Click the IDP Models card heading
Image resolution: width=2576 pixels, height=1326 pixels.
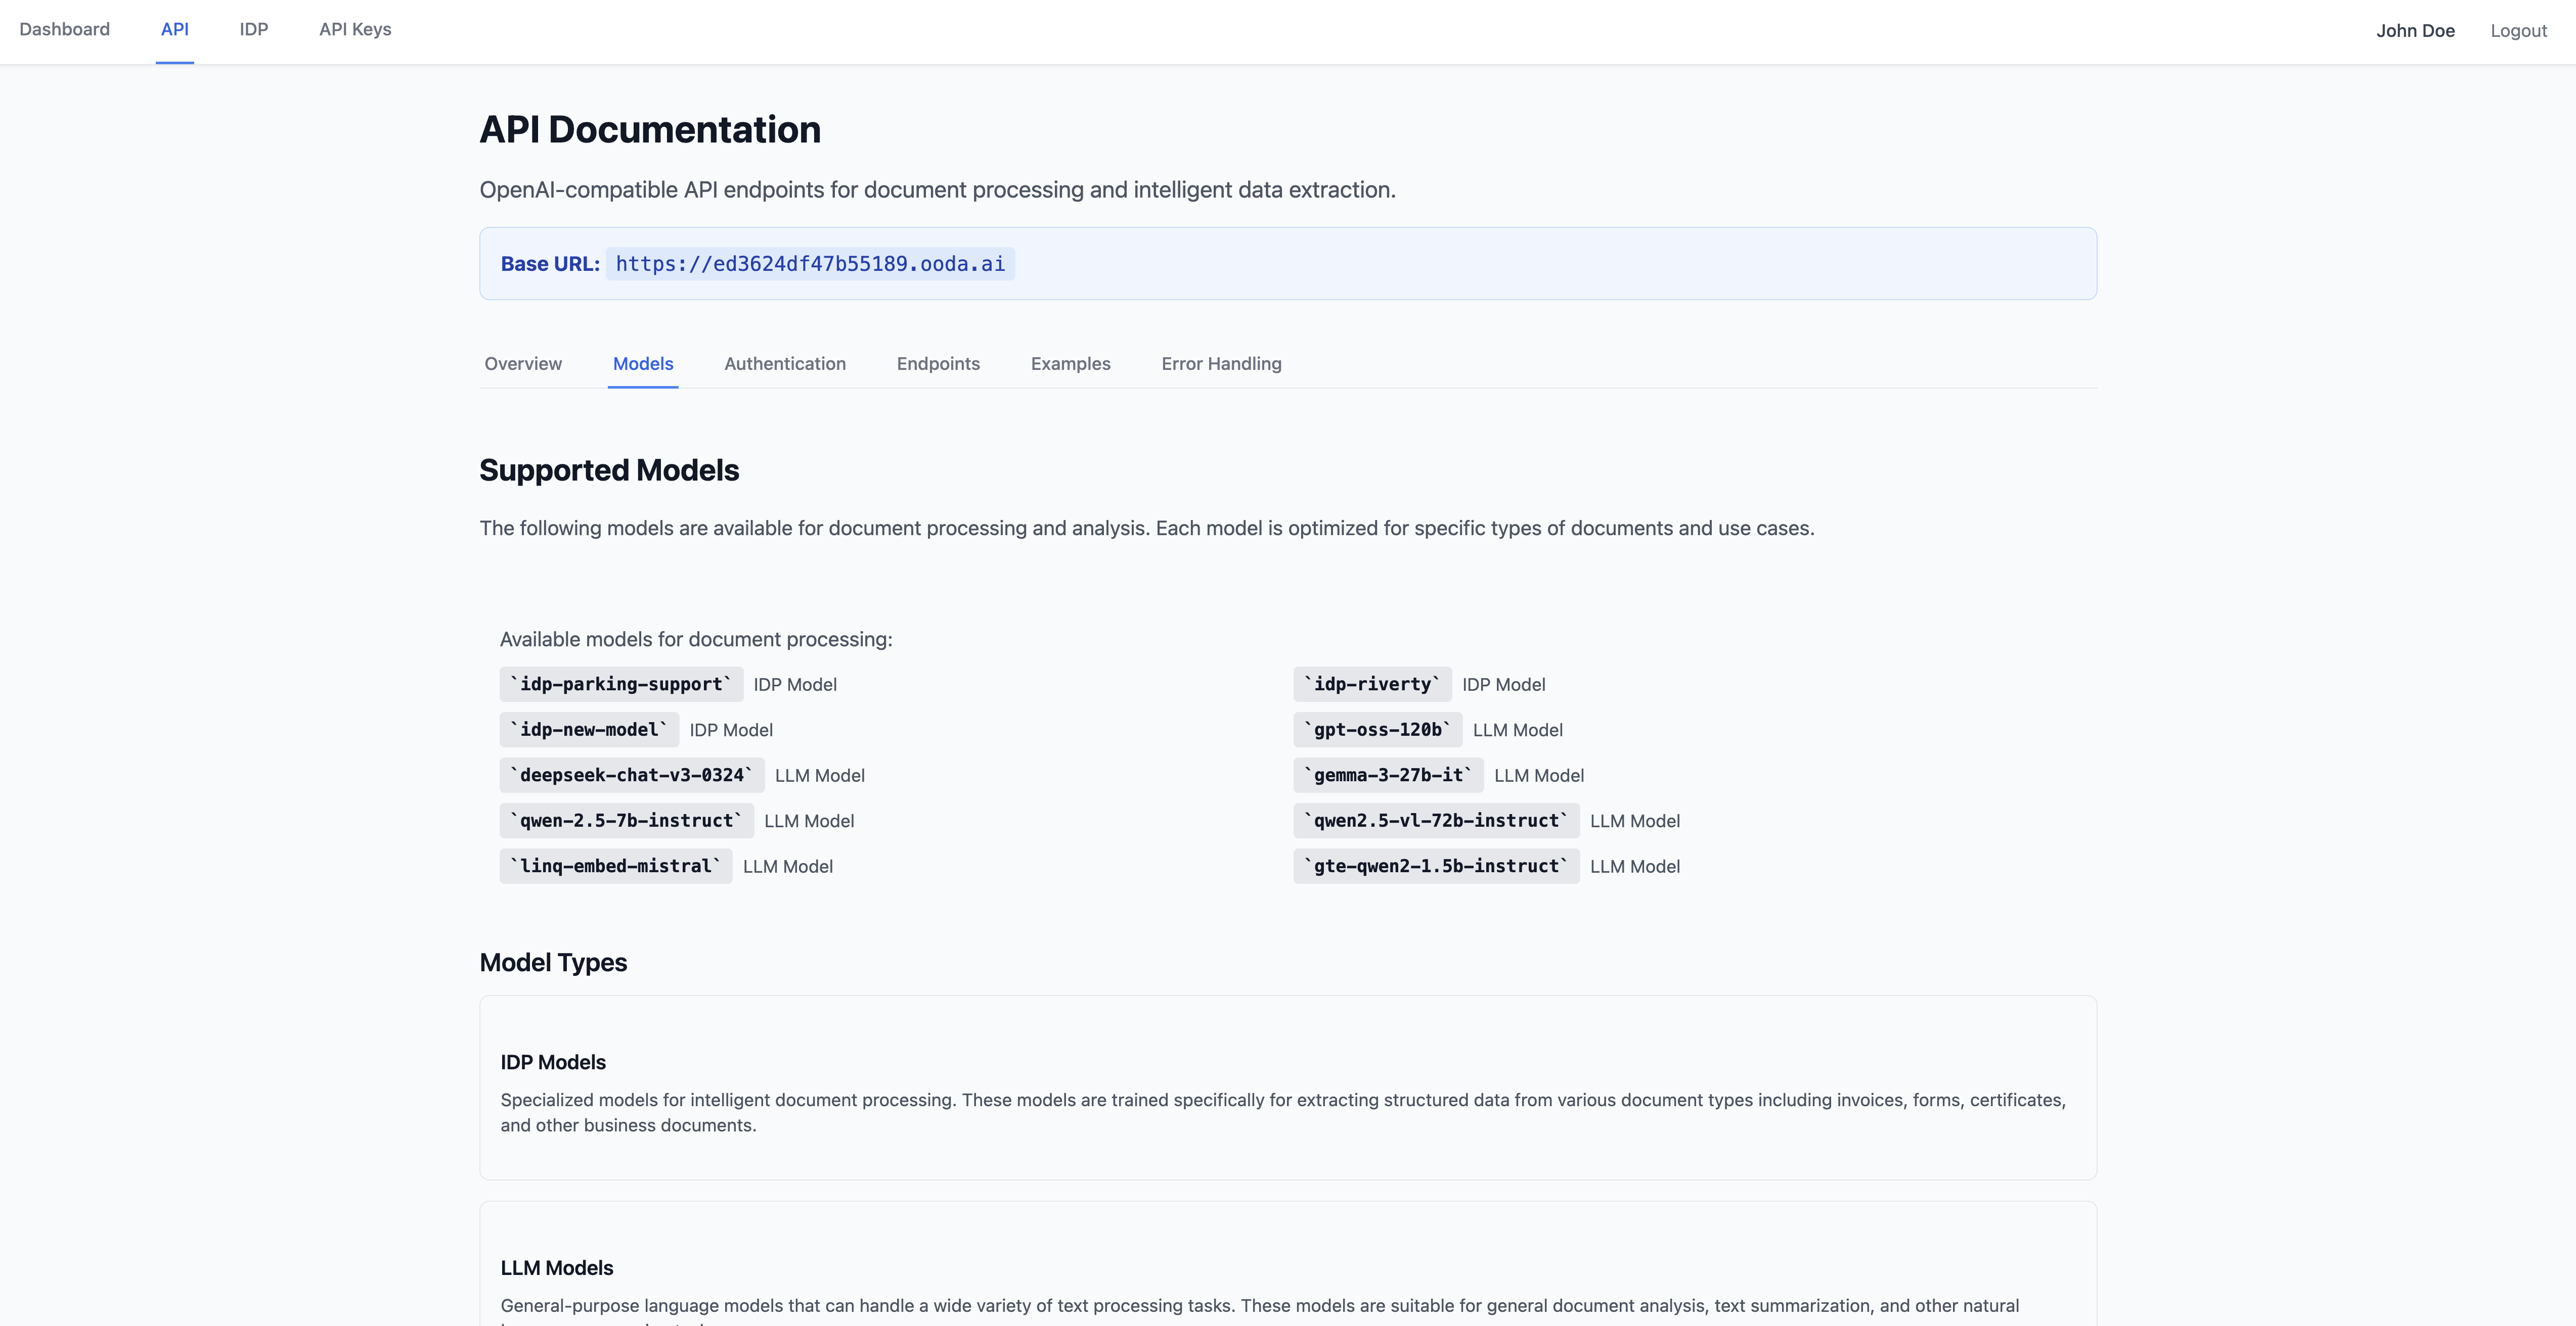(x=553, y=1062)
